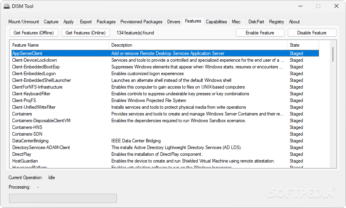Select Client-EmbeddedShellLauncher feature
Image resolution: width=346 pixels, height=208 pixels.
pos(165,80)
